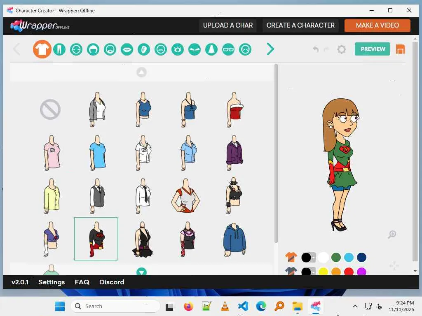This screenshot has width=422, height=316.
Task: Choose the black halter dress top
Action: [x=143, y=239]
